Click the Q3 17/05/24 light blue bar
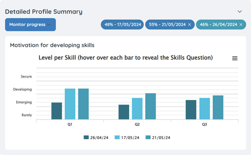The width and height of the screenshot is (251, 155). click(205, 109)
